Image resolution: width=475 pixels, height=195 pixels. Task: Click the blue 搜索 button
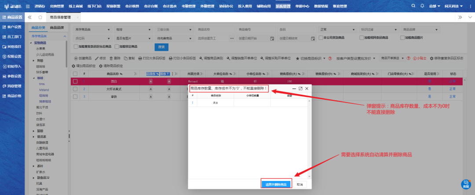(161, 47)
